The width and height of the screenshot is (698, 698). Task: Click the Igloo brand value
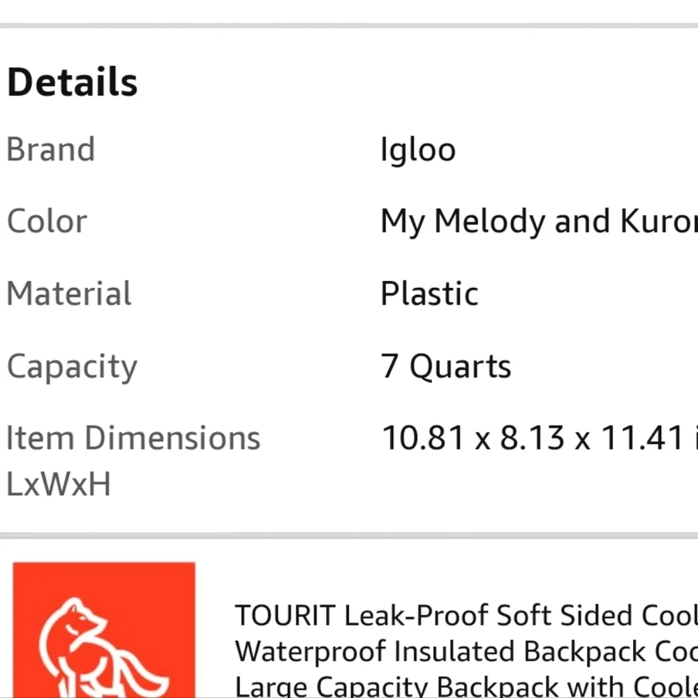pyautogui.click(x=417, y=150)
